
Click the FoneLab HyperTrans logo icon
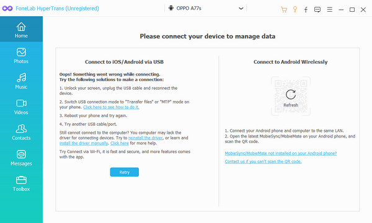(x=7, y=9)
